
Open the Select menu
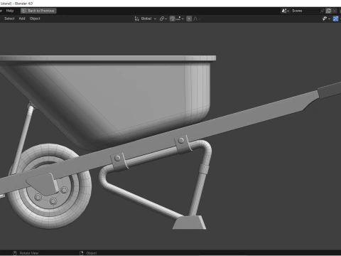(9, 18)
